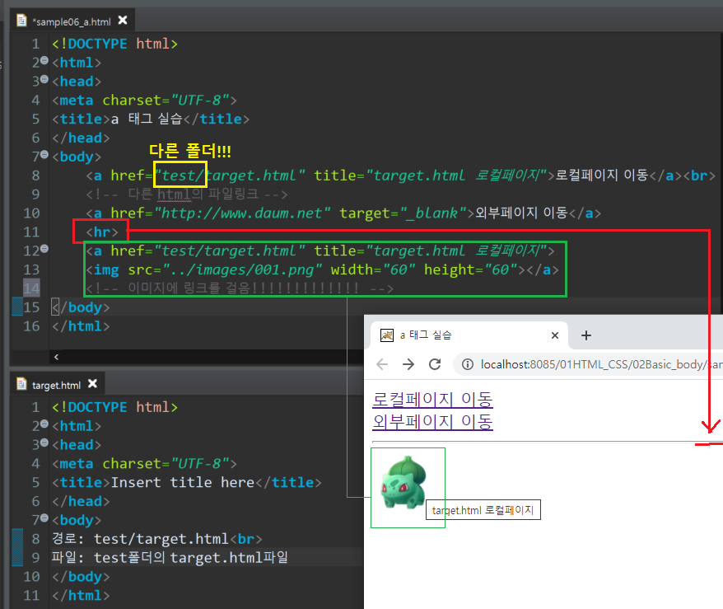Select the browser tab 'a 태그 실습'
The height and width of the screenshot is (609, 723).
[x=469, y=335]
